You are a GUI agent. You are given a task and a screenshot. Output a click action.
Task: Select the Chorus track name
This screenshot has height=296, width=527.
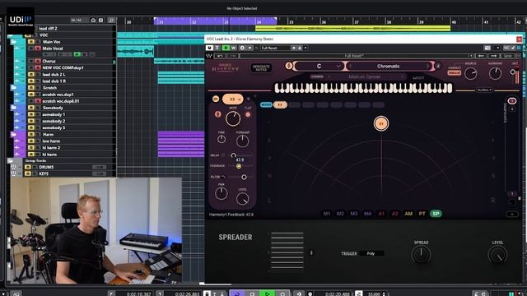(x=49, y=61)
